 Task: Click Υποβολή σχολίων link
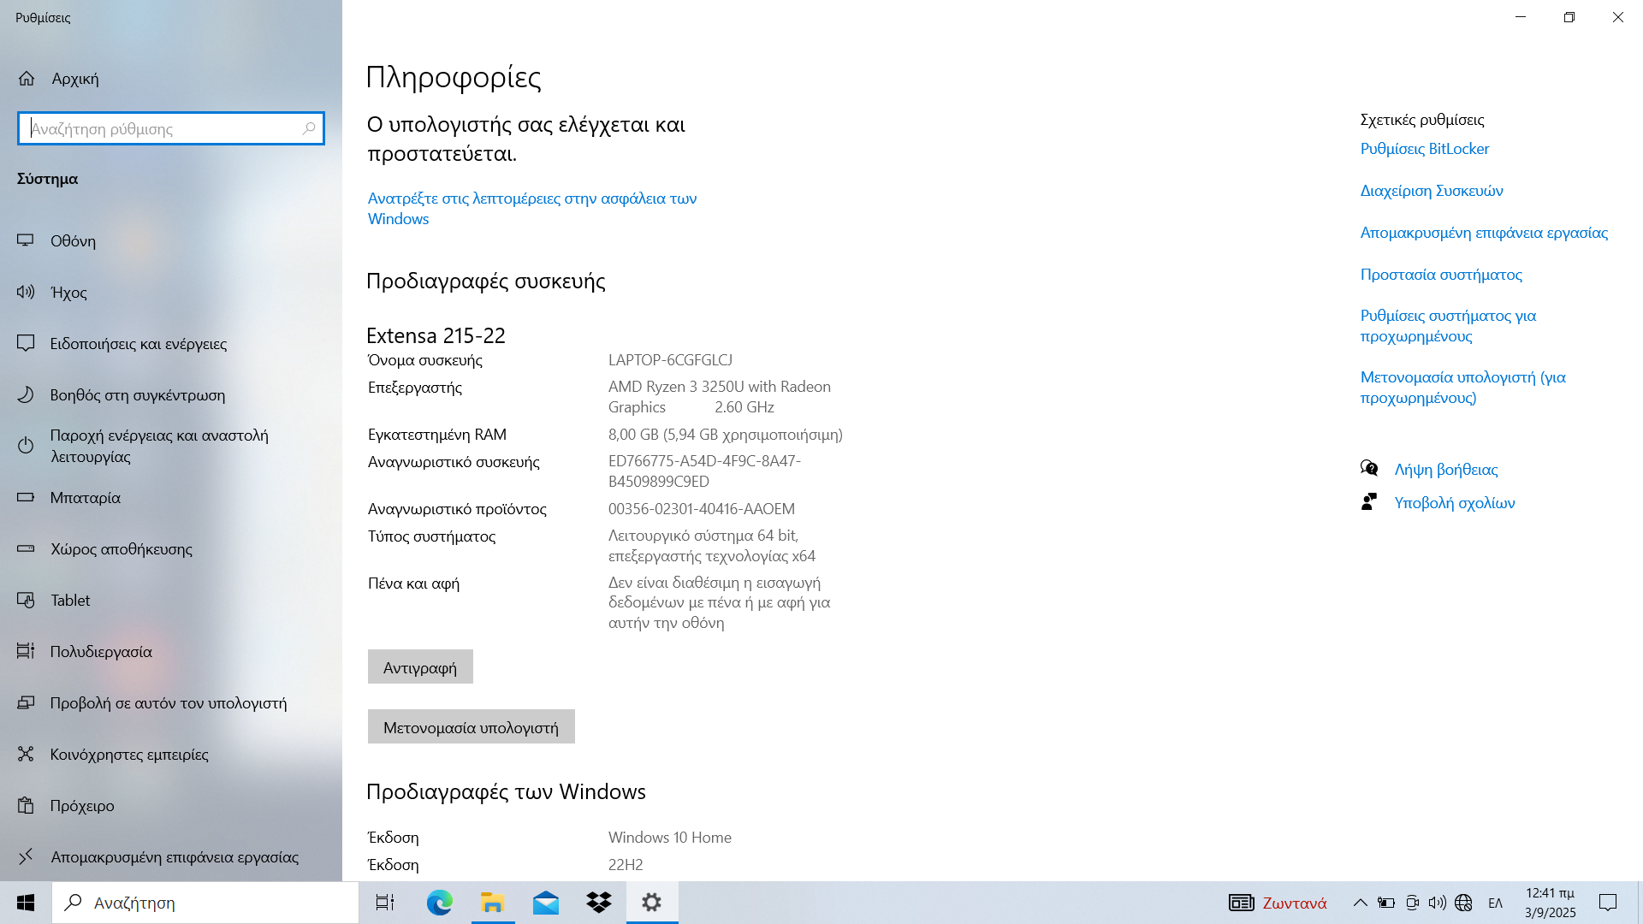(x=1455, y=502)
